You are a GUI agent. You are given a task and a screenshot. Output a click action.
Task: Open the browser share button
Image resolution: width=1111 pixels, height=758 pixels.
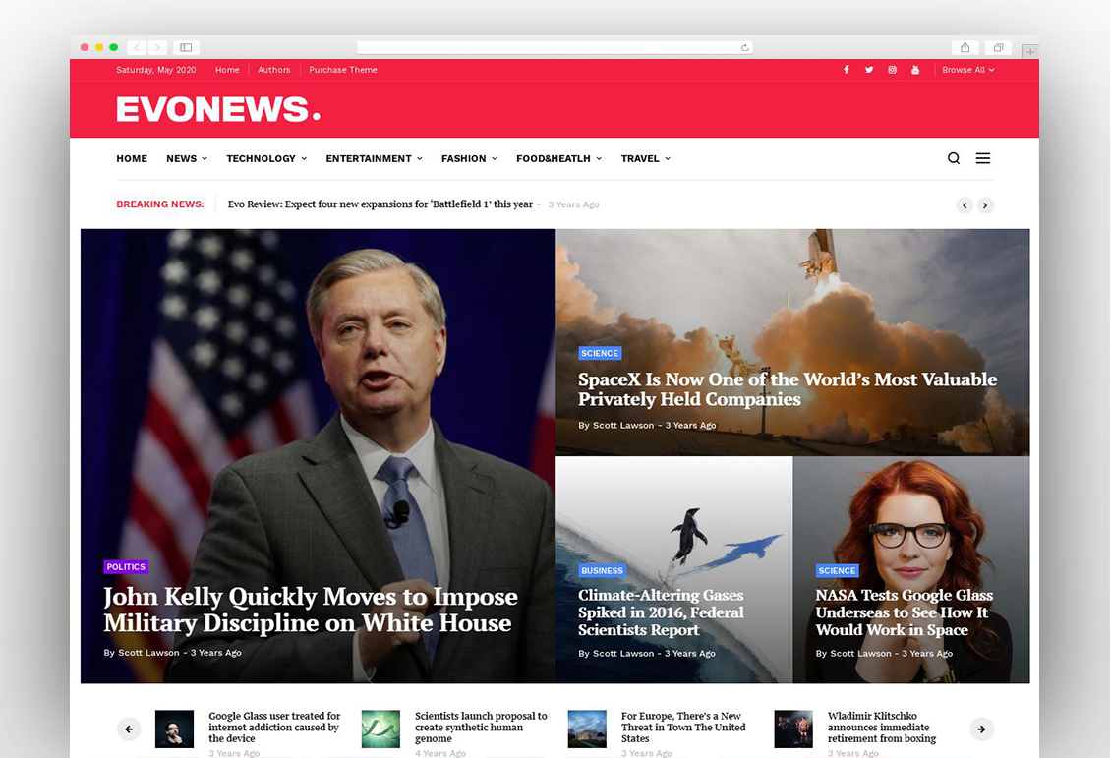[x=965, y=47]
